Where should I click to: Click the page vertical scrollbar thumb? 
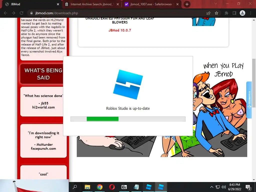(254, 83)
